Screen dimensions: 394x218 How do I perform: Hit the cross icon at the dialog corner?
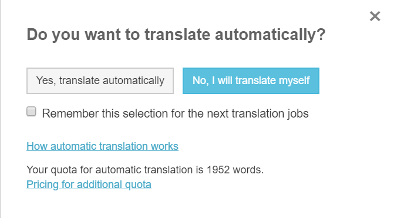[x=375, y=16]
